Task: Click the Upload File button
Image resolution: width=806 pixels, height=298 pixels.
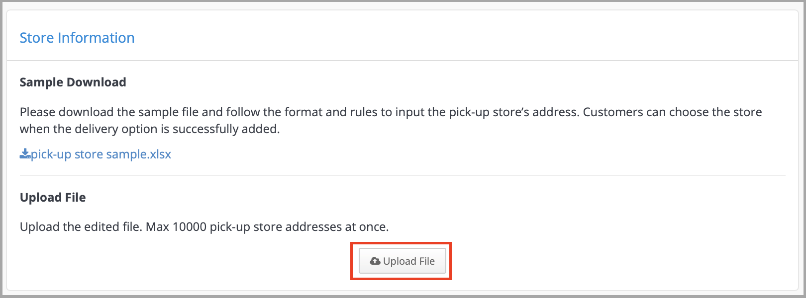Action: pyautogui.click(x=402, y=261)
